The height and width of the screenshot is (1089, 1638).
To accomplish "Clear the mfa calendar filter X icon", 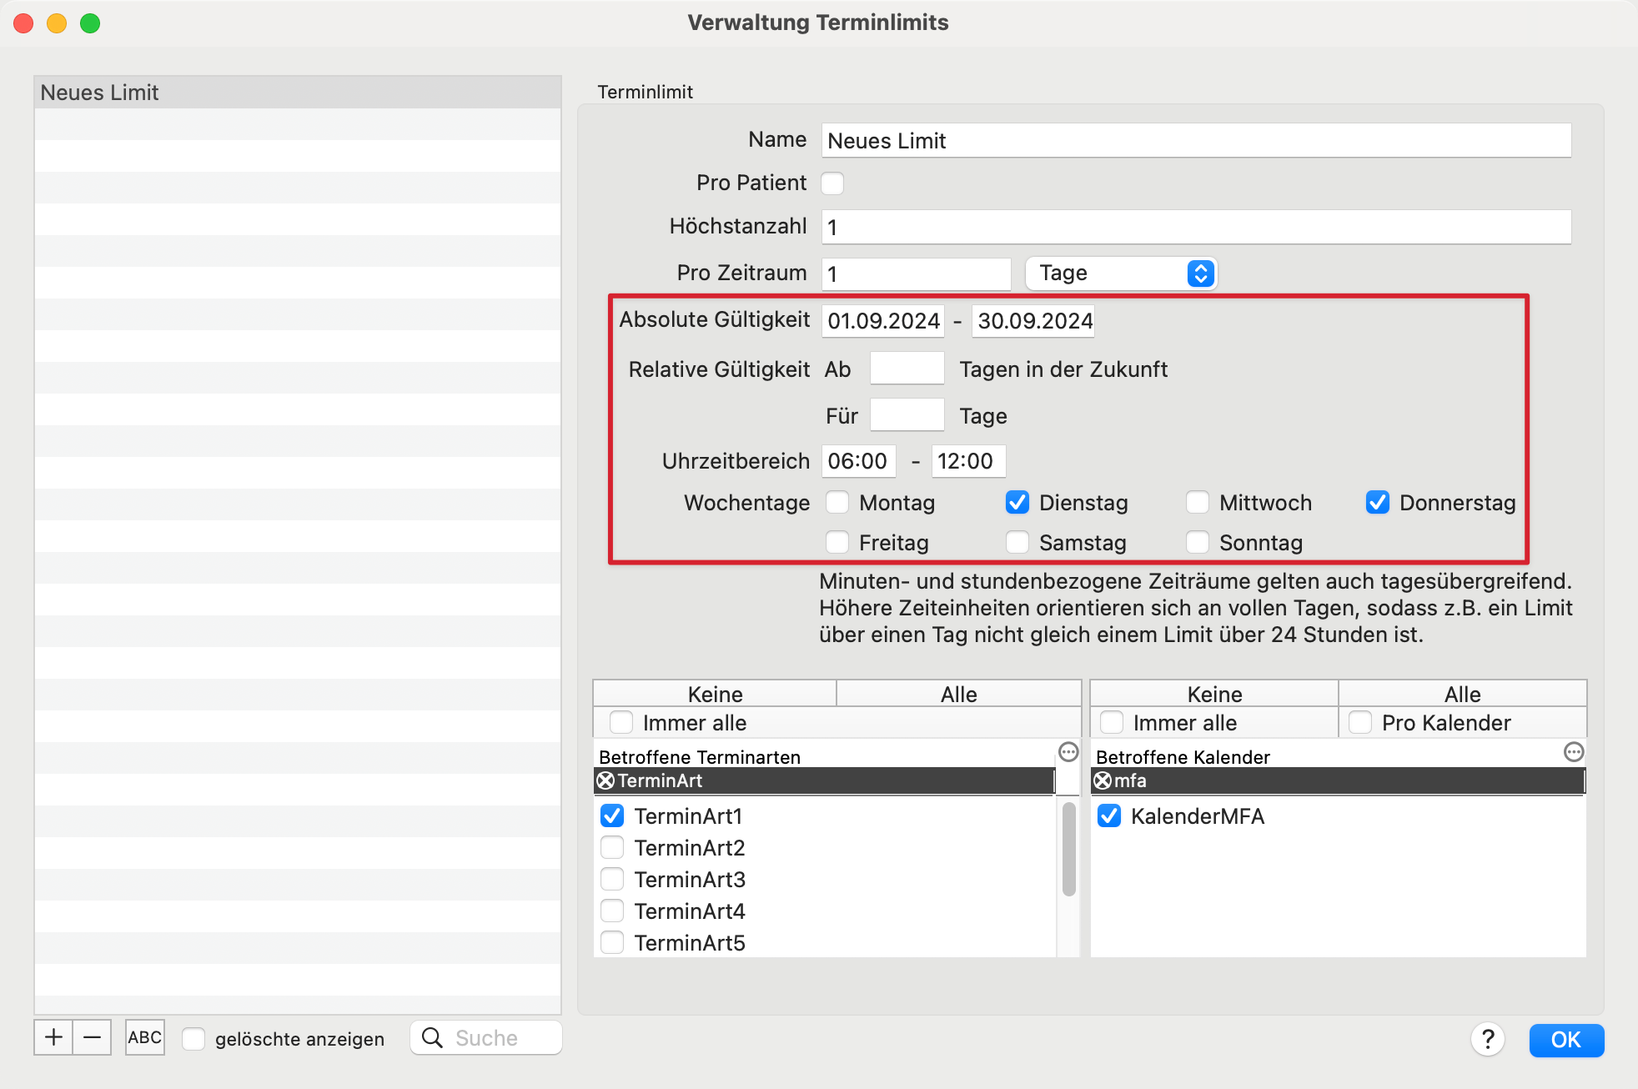I will 1103,780.
